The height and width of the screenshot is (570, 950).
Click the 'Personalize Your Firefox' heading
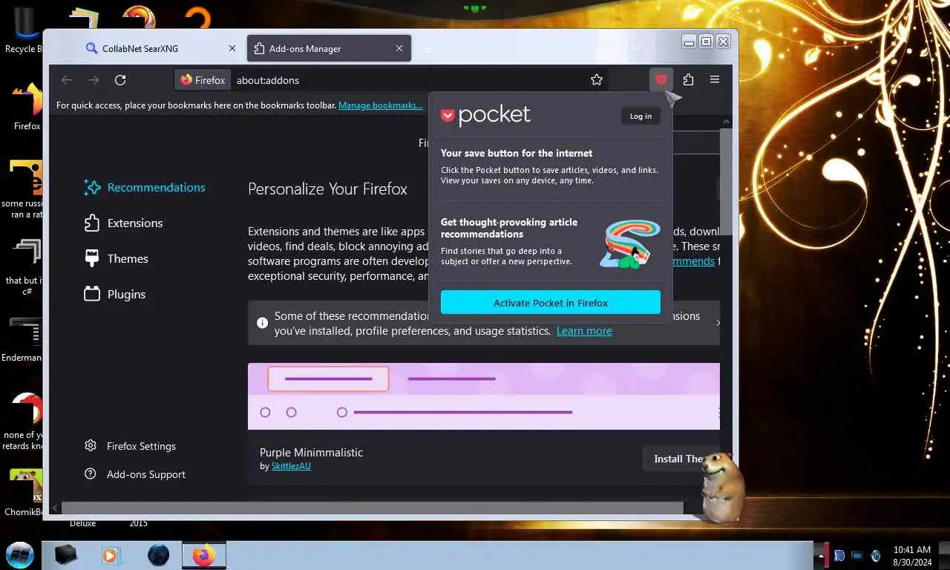click(327, 189)
